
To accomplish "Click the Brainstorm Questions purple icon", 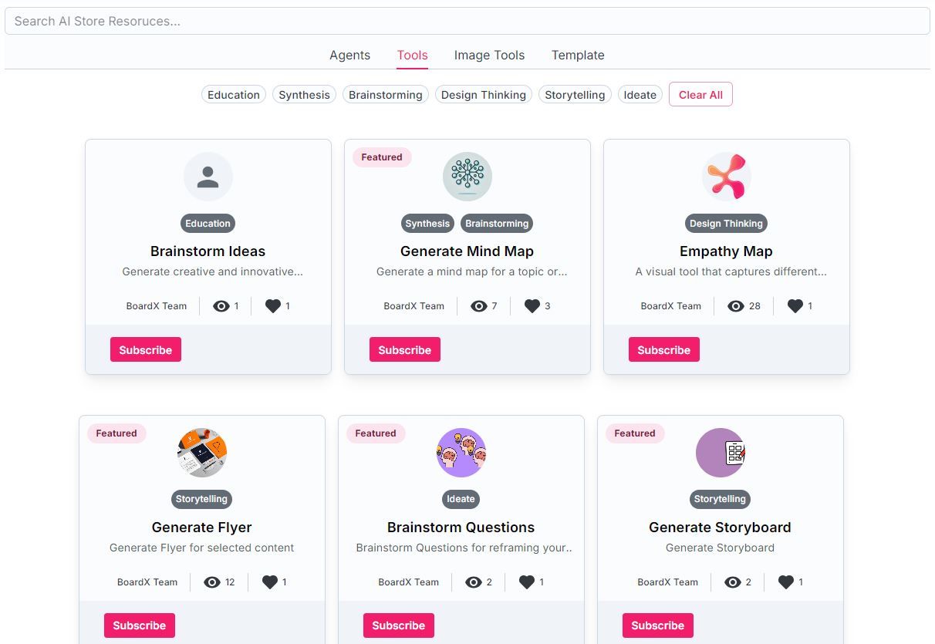I will tap(461, 453).
